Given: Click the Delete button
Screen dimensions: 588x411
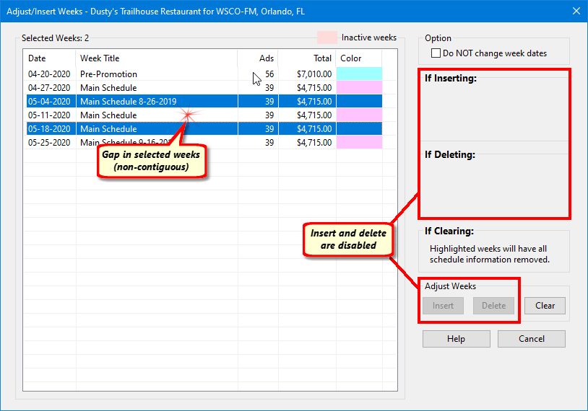Looking at the screenshot, I should click(494, 306).
